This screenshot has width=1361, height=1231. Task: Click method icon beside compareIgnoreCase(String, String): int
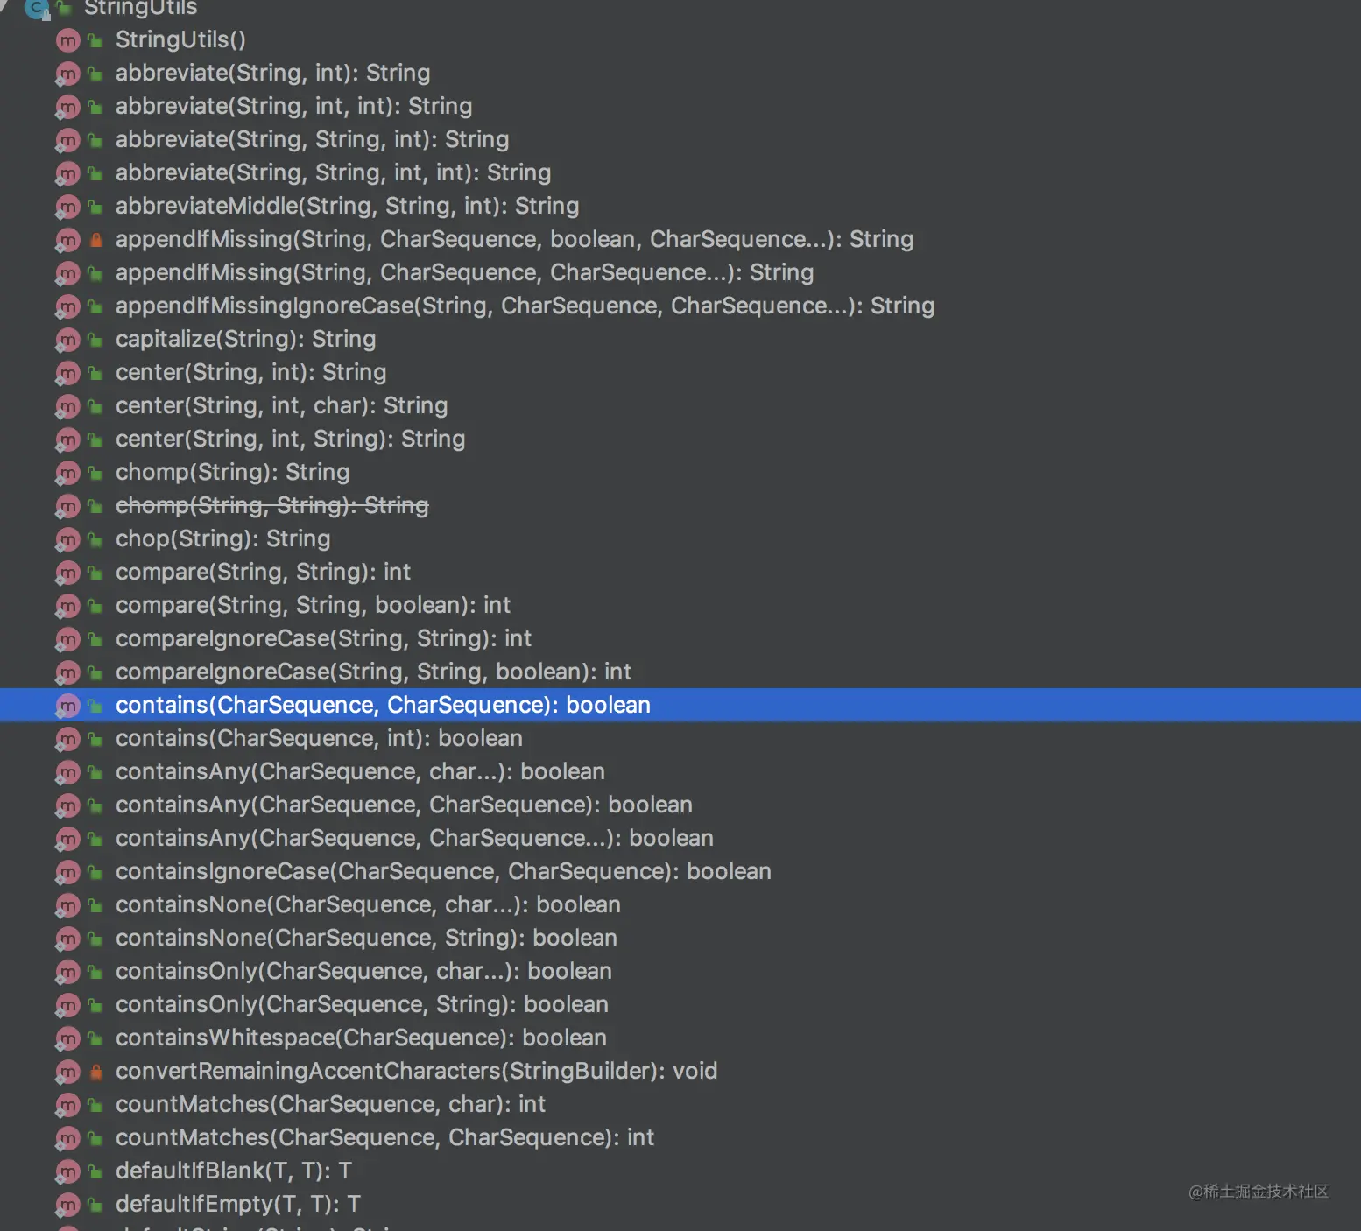point(68,639)
